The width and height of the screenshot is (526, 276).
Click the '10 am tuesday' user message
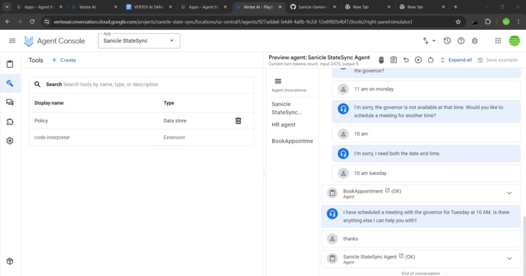click(426, 173)
